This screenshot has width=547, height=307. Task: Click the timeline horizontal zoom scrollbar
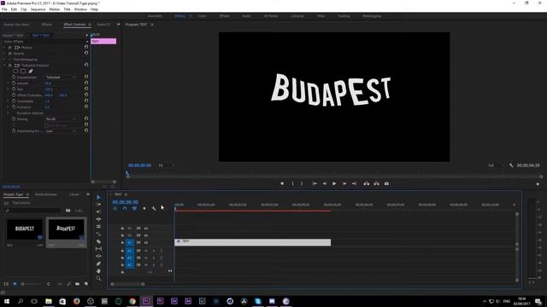127,284
